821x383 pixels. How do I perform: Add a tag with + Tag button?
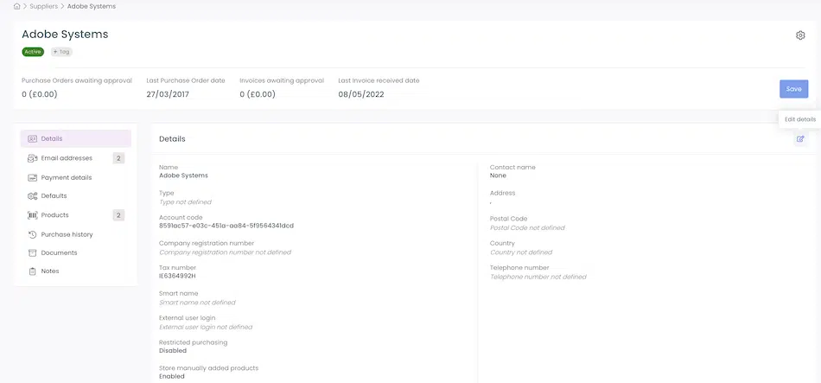click(x=61, y=52)
